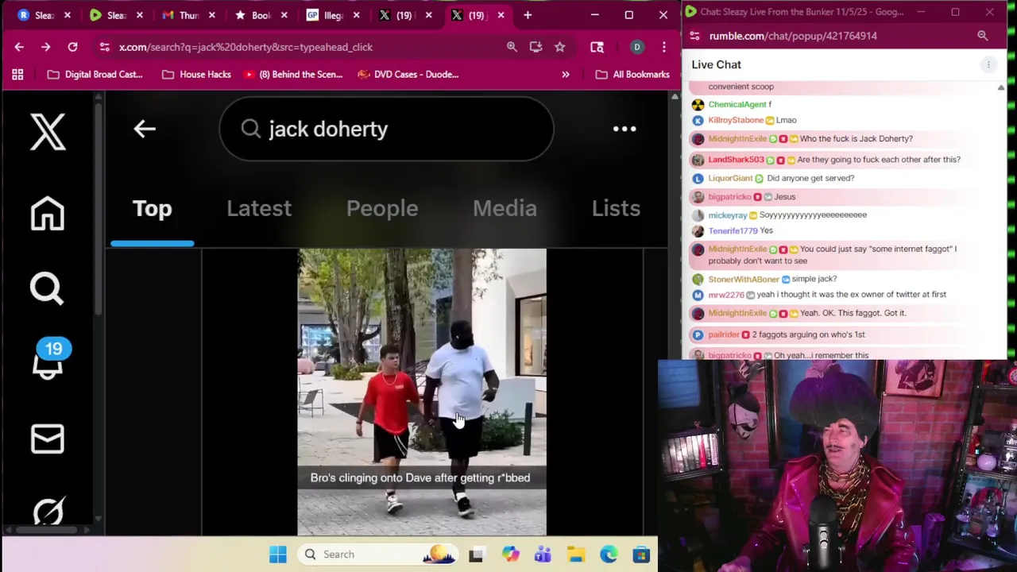Open Windows Start button

pyautogui.click(x=277, y=555)
